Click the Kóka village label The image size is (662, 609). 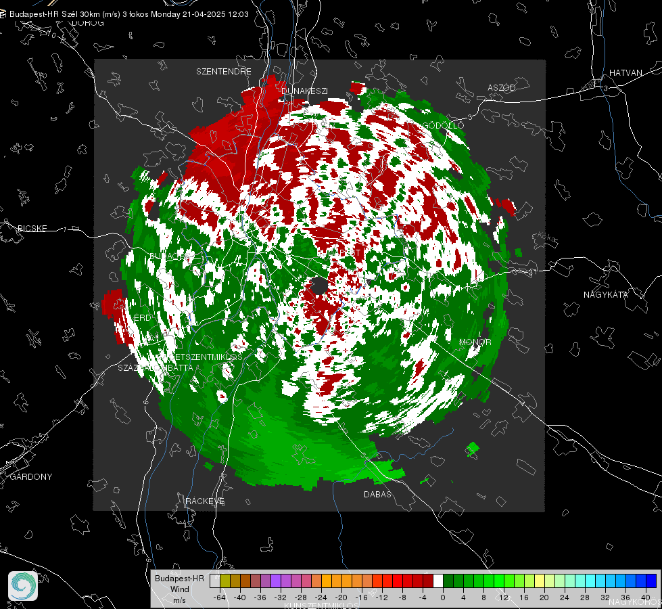pos(547,238)
